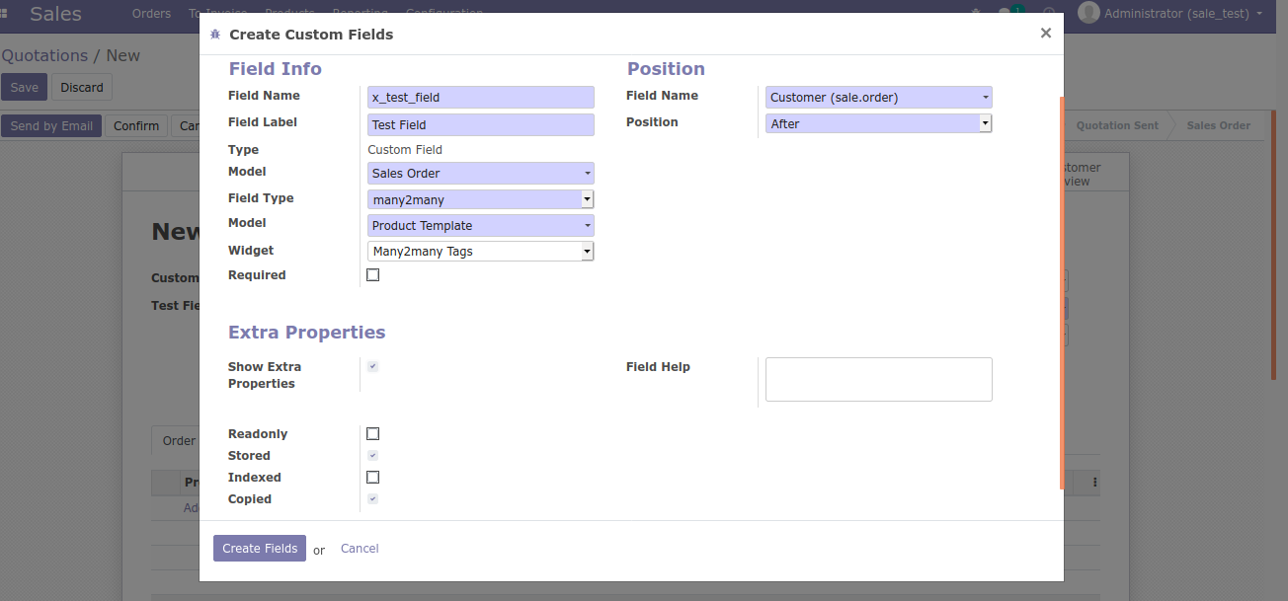Click the bug icon beside dialog title
1288x601 pixels.
[215, 35]
